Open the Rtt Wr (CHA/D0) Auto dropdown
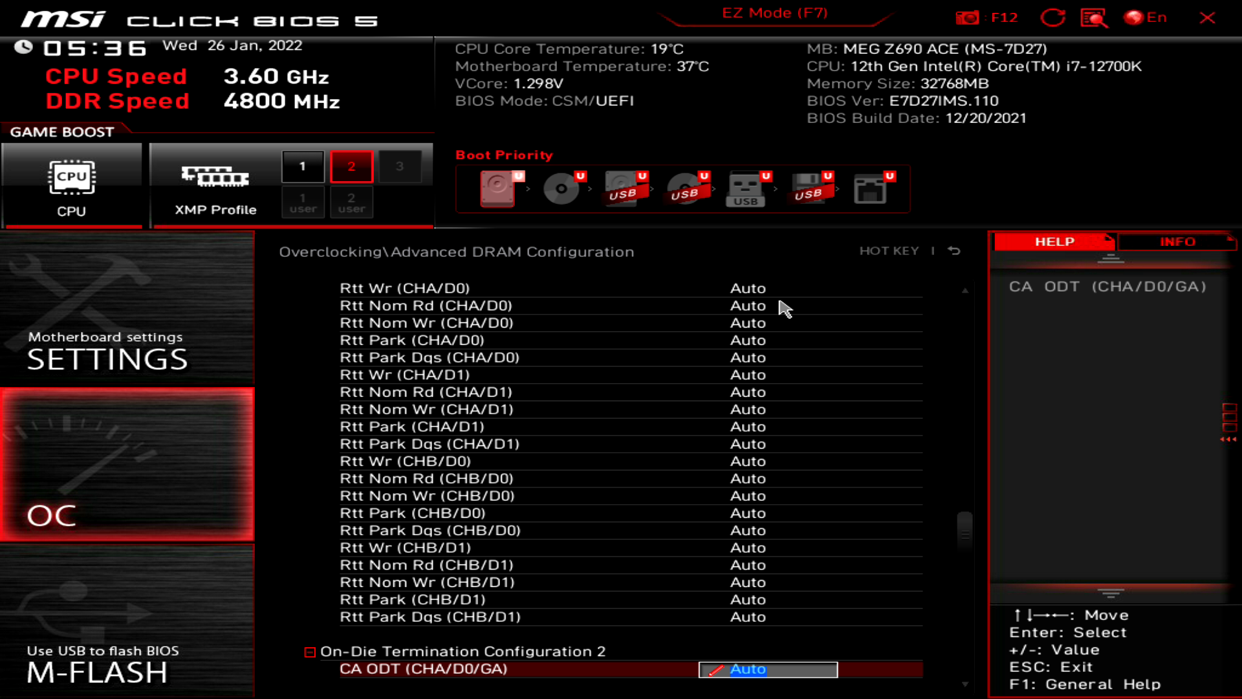1242x699 pixels. point(748,288)
